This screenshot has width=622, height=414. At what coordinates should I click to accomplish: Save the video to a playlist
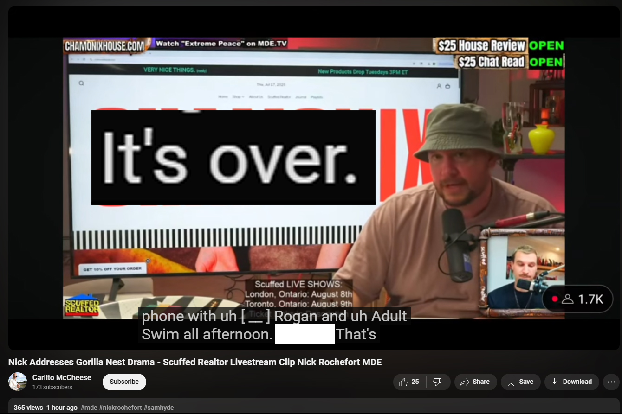pos(520,382)
